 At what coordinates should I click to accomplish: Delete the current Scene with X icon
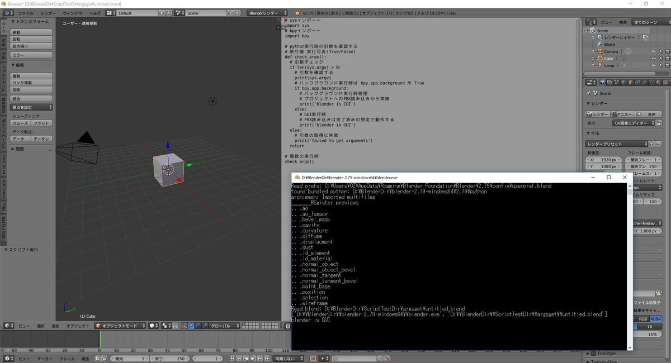(x=237, y=13)
